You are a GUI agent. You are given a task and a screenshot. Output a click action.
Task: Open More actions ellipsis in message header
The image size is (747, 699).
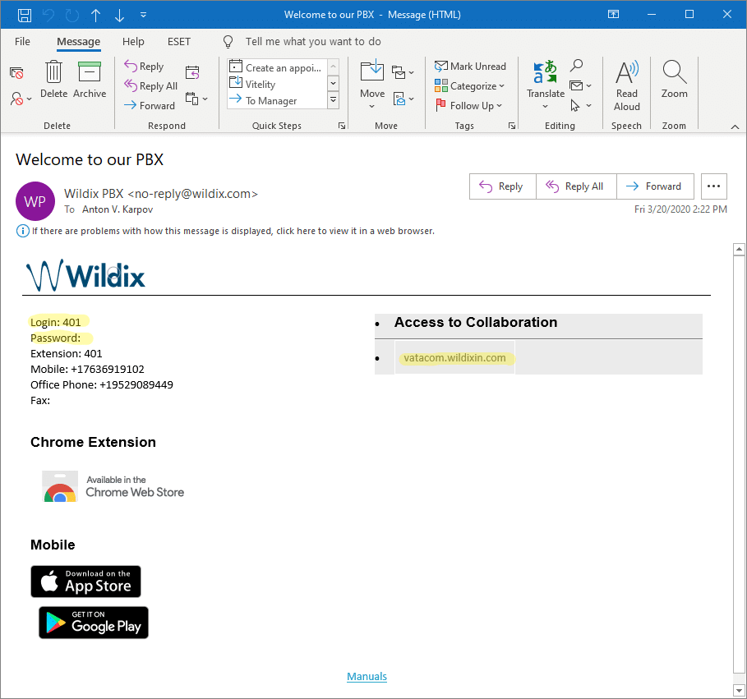[713, 186]
